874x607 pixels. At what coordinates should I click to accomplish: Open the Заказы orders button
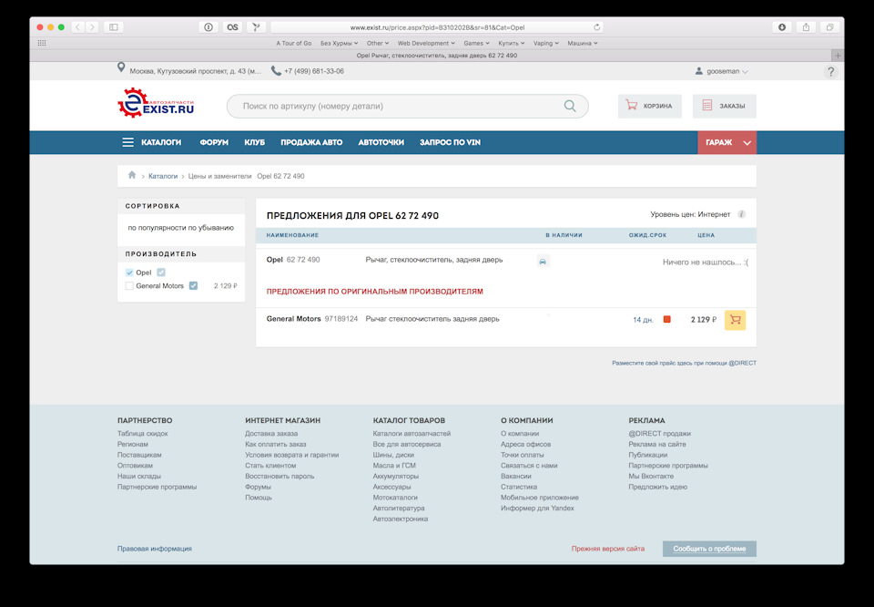coord(724,106)
